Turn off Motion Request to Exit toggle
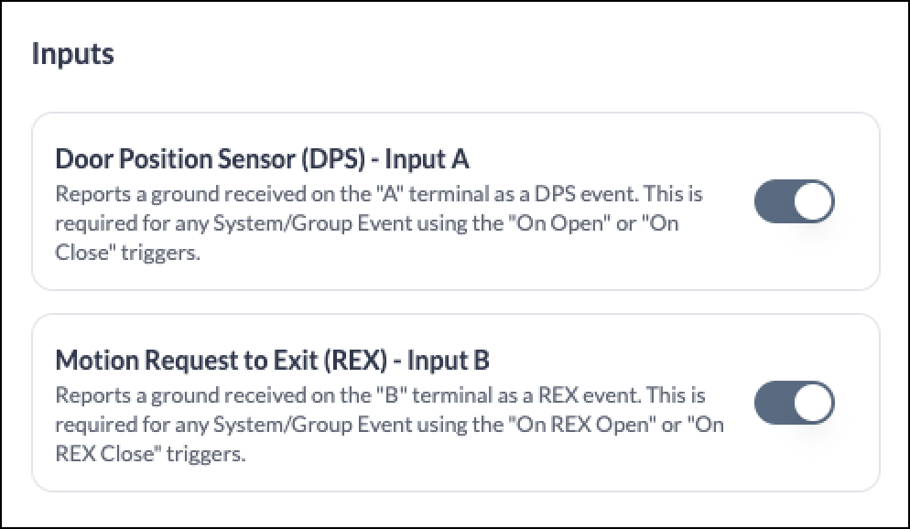 click(x=794, y=403)
